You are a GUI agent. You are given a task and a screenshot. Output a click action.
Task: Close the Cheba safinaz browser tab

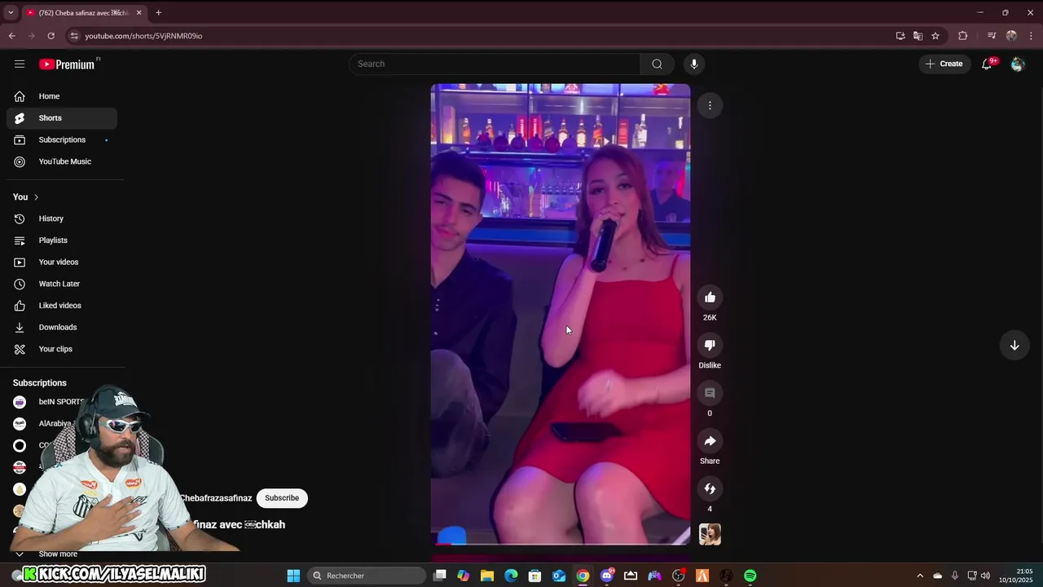pyautogui.click(x=139, y=12)
